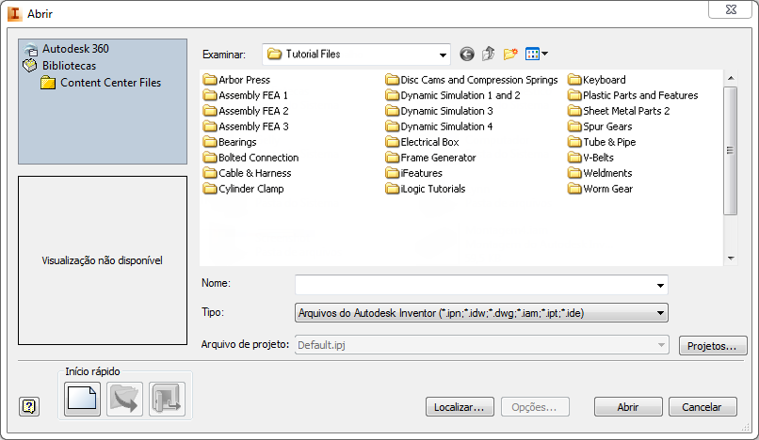Image resolution: width=759 pixels, height=440 pixels.
Task: Close the Abrir dialog window
Action: (731, 9)
